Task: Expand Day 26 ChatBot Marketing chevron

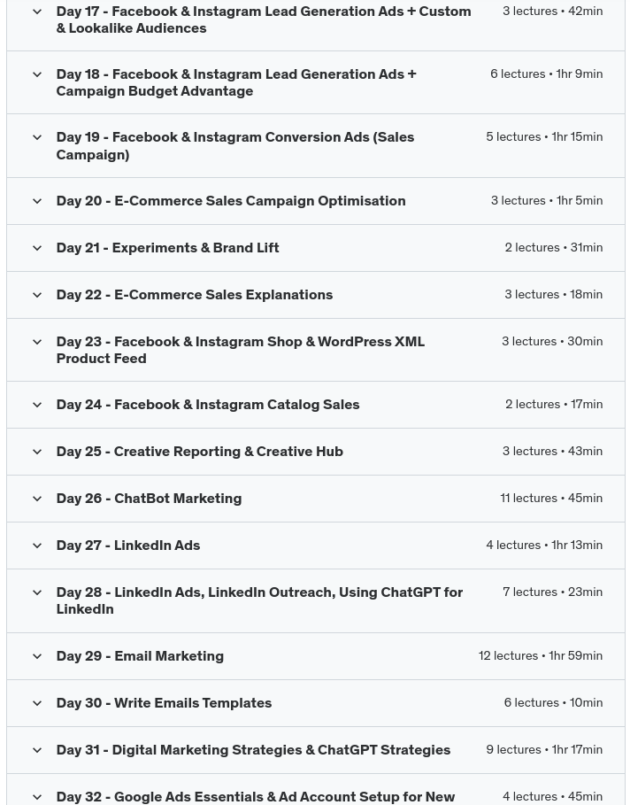Action: [x=37, y=499]
